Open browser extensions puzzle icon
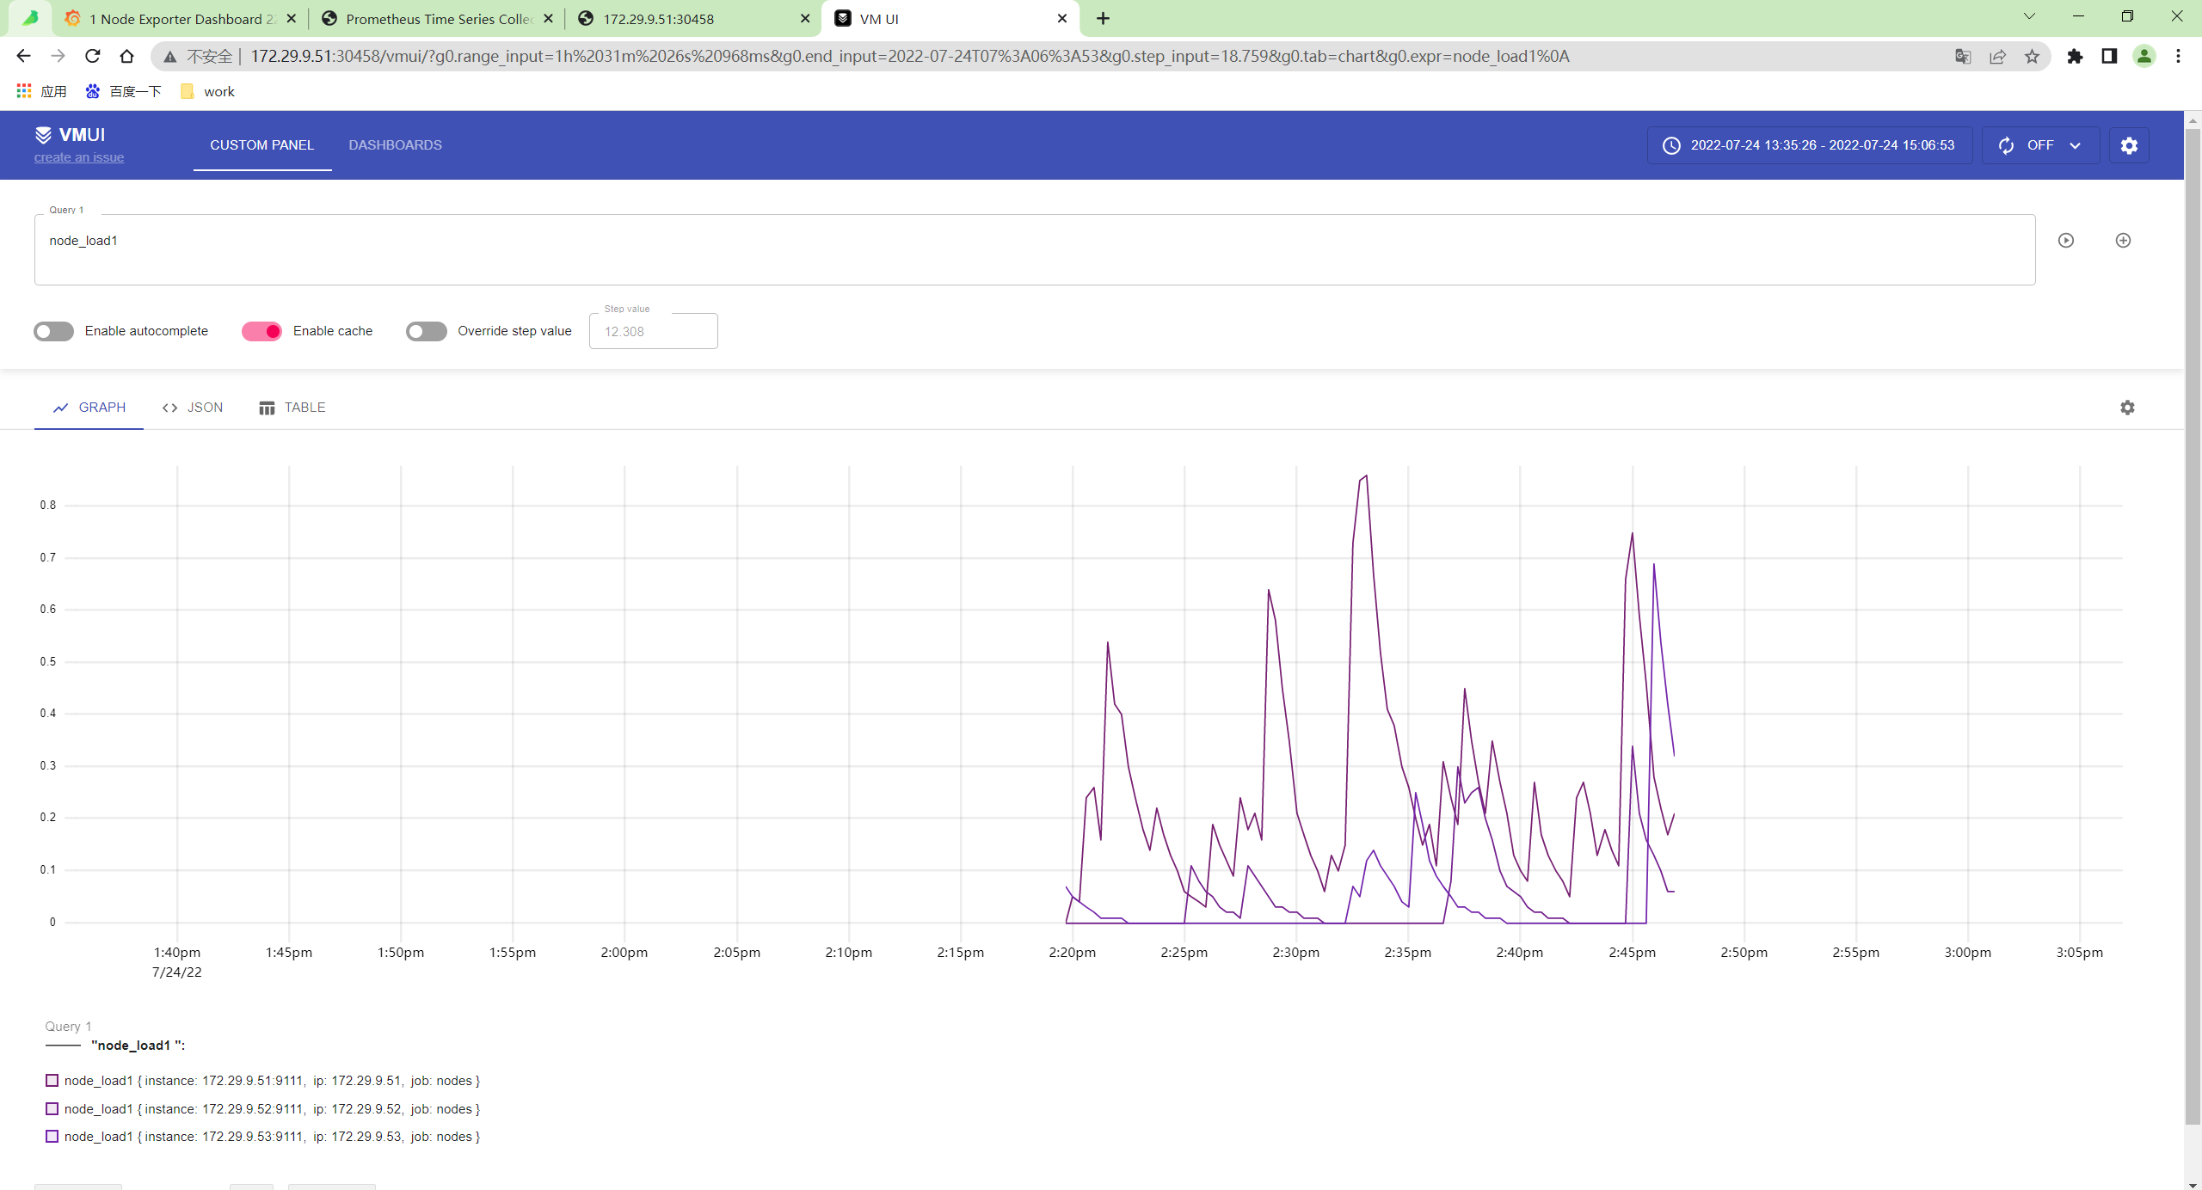The height and width of the screenshot is (1190, 2202). point(2075,57)
